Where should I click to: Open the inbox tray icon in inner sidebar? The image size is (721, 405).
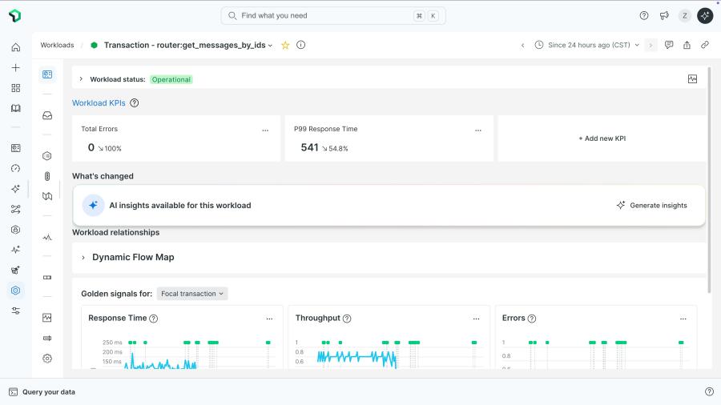(47, 115)
